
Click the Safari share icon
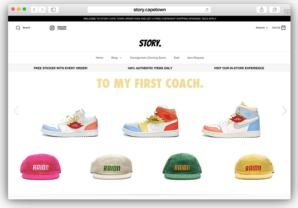coord(262,10)
